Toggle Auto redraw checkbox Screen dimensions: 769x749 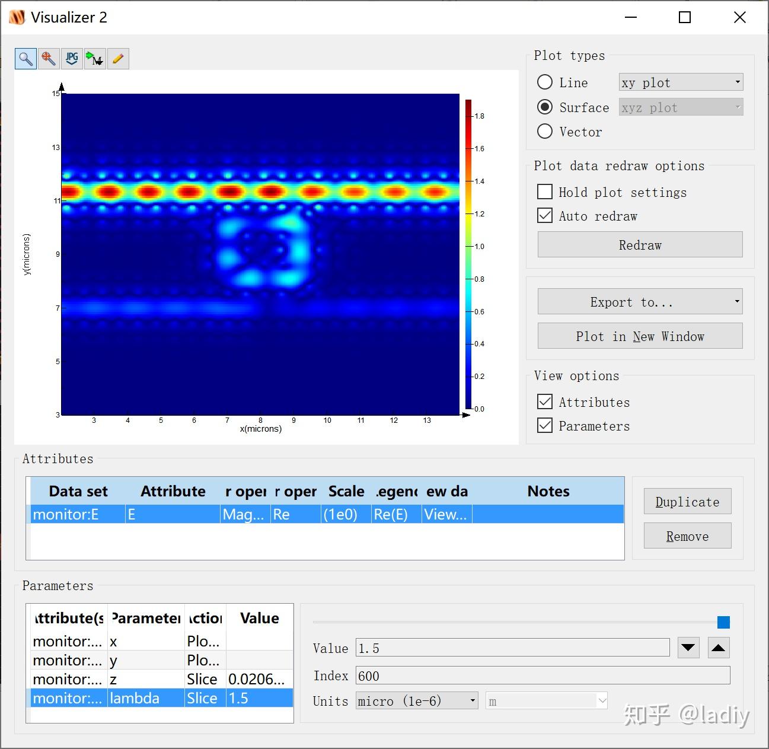[544, 215]
